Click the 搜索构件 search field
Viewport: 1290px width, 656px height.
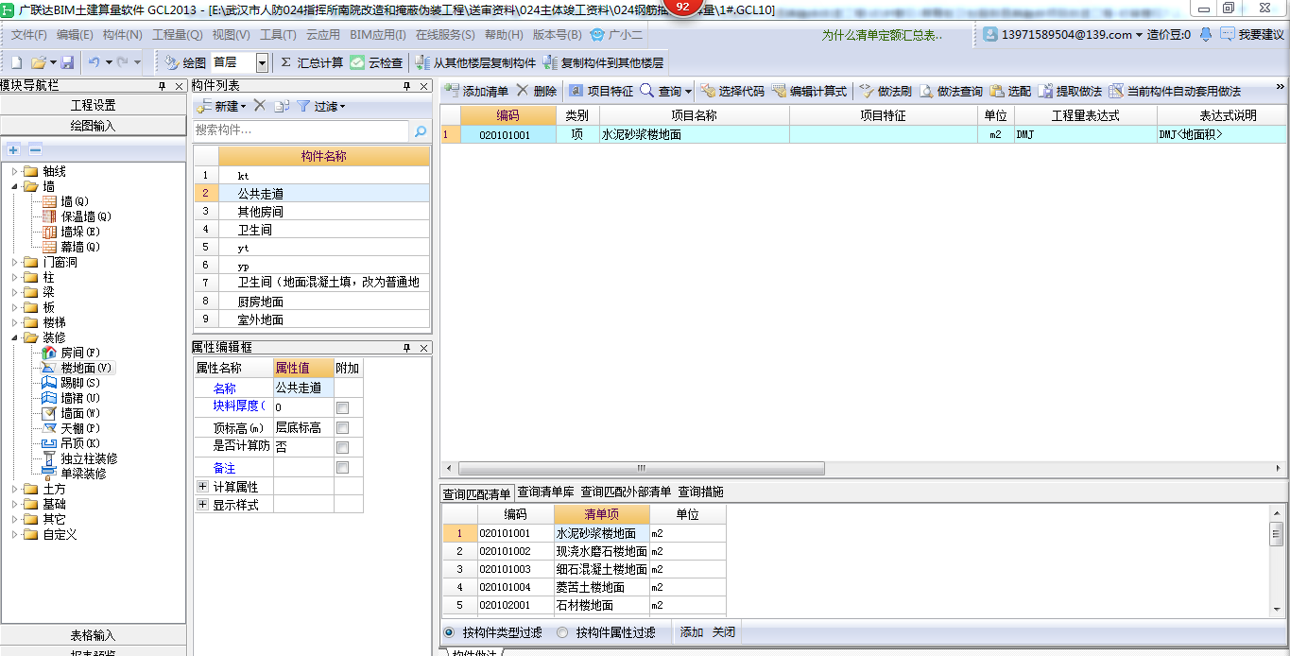(301, 130)
